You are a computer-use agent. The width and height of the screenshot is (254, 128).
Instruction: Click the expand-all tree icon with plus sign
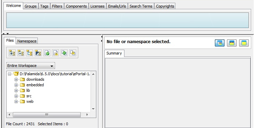(x=12, y=53)
